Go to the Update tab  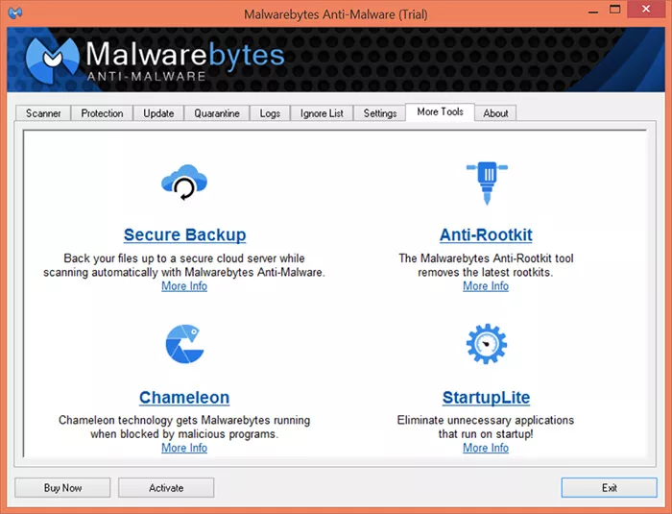point(158,113)
